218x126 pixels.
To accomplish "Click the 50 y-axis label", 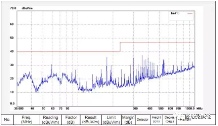I will 12,38.
